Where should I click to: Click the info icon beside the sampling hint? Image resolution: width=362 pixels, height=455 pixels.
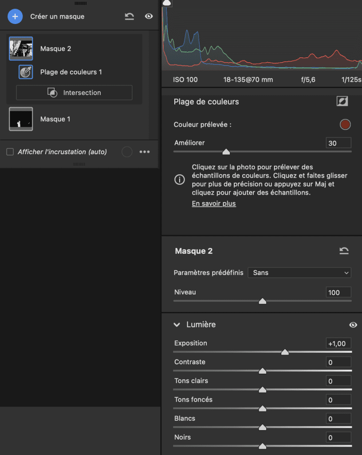[x=179, y=180]
